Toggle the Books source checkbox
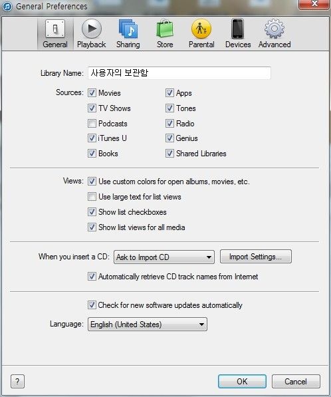331x397 pixels. (92, 154)
